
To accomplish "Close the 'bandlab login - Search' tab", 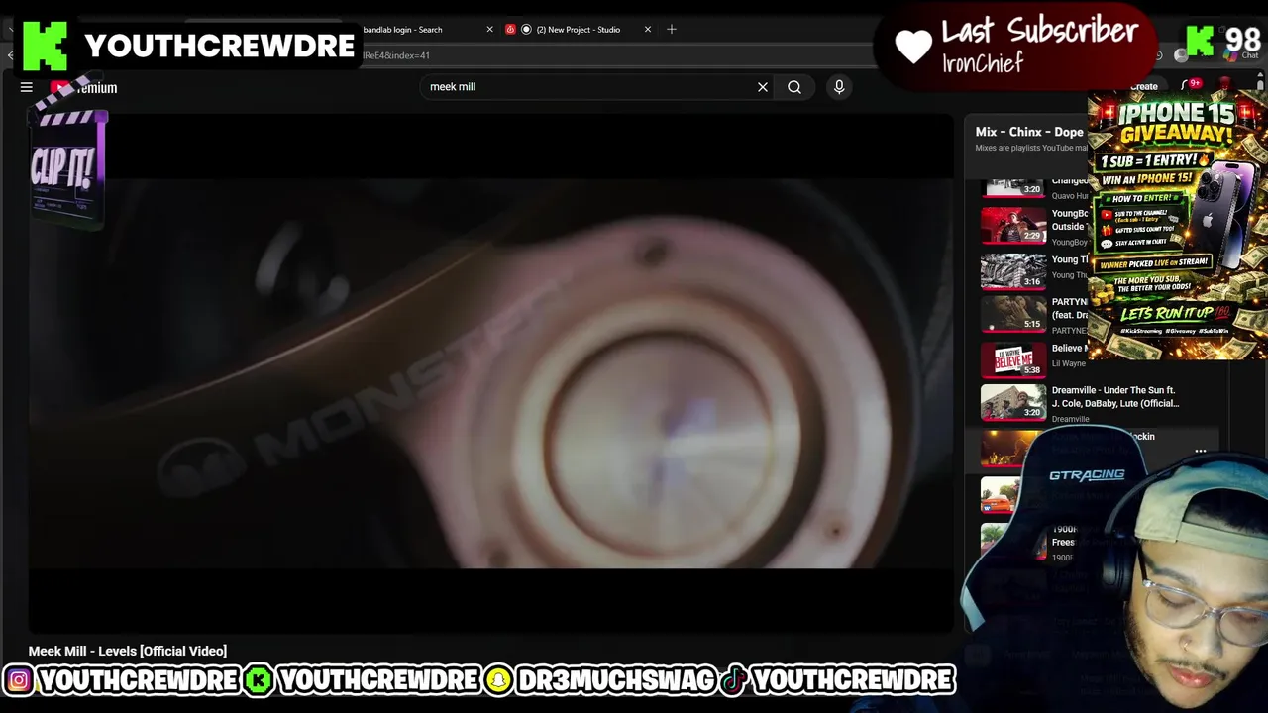I will pyautogui.click(x=489, y=30).
